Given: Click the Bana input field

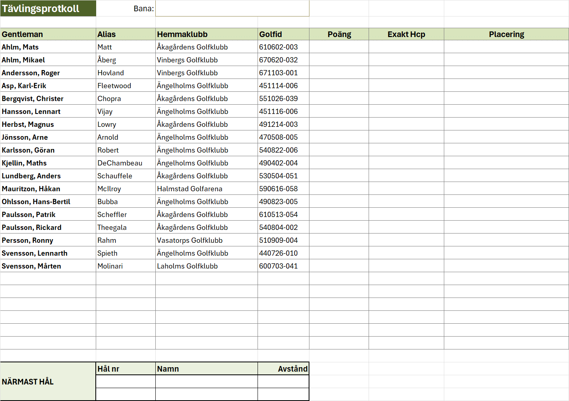Looking at the screenshot, I should tap(232, 8).
